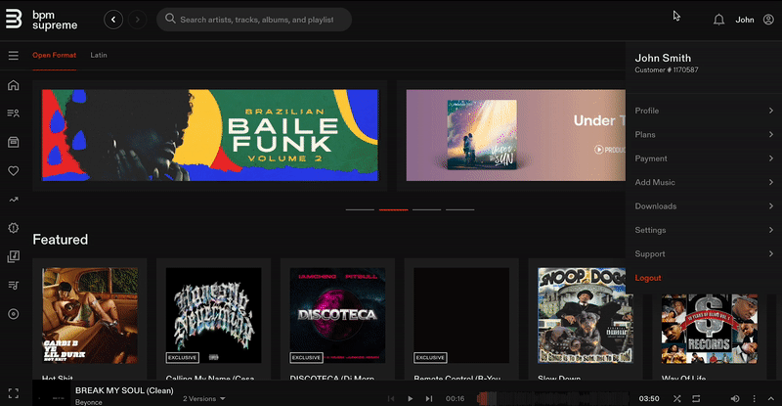Focus the search artists and tracks field
The width and height of the screenshot is (782, 406).
point(254,20)
